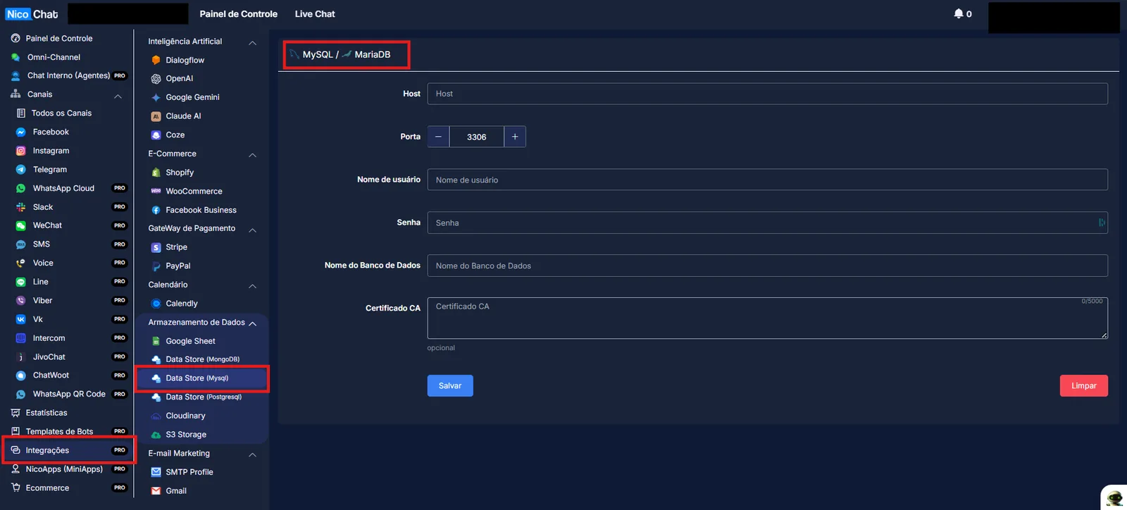Open Templates de Bots menu item

coord(59,432)
